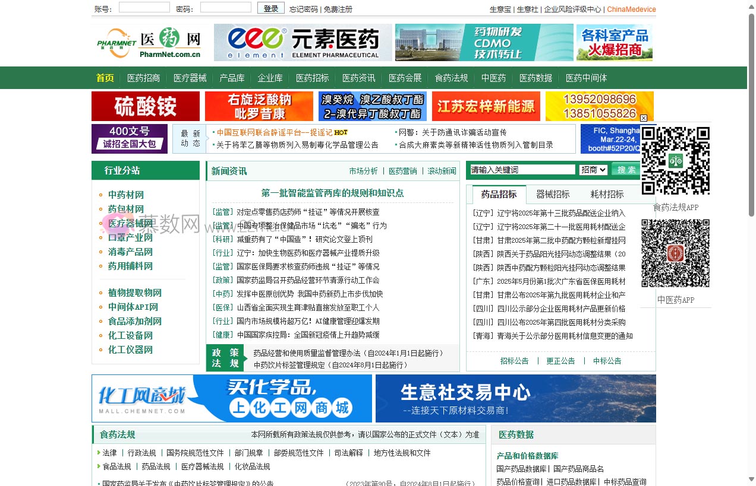The height and width of the screenshot is (486, 756).
Task: Visit the 中药材网 sidebar link
Action: coord(126,193)
